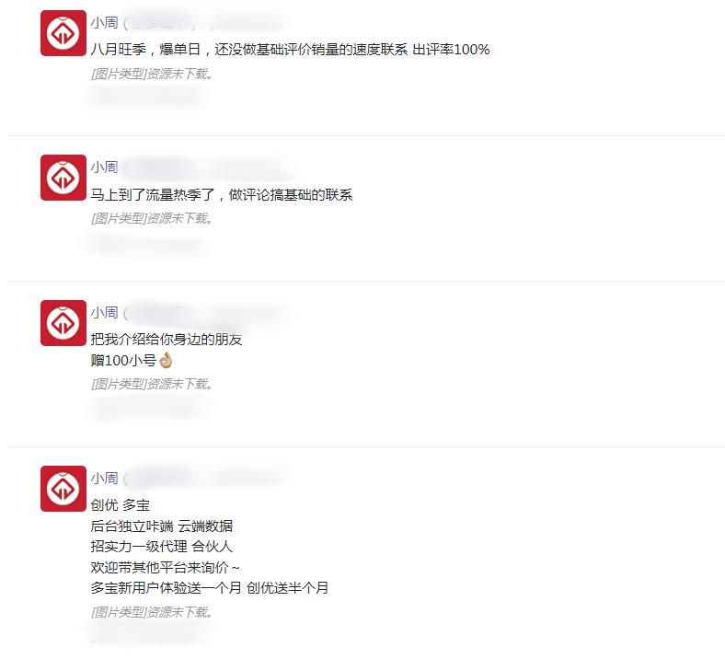Open the 小周 username above the 创优 多宝 message
725x659 pixels.
pos(105,478)
